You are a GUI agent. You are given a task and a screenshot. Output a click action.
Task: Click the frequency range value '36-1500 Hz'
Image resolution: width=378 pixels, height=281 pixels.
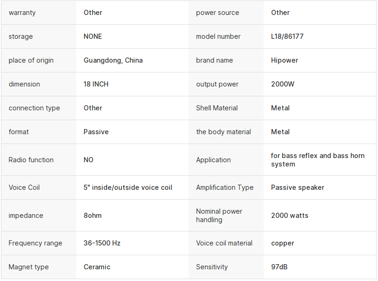point(102,243)
